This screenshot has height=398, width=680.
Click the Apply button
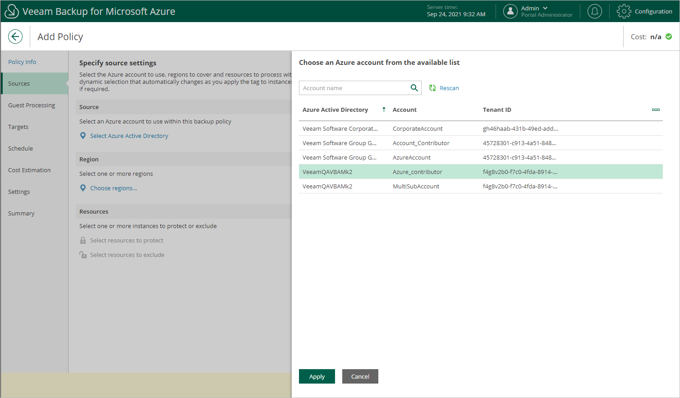click(317, 376)
